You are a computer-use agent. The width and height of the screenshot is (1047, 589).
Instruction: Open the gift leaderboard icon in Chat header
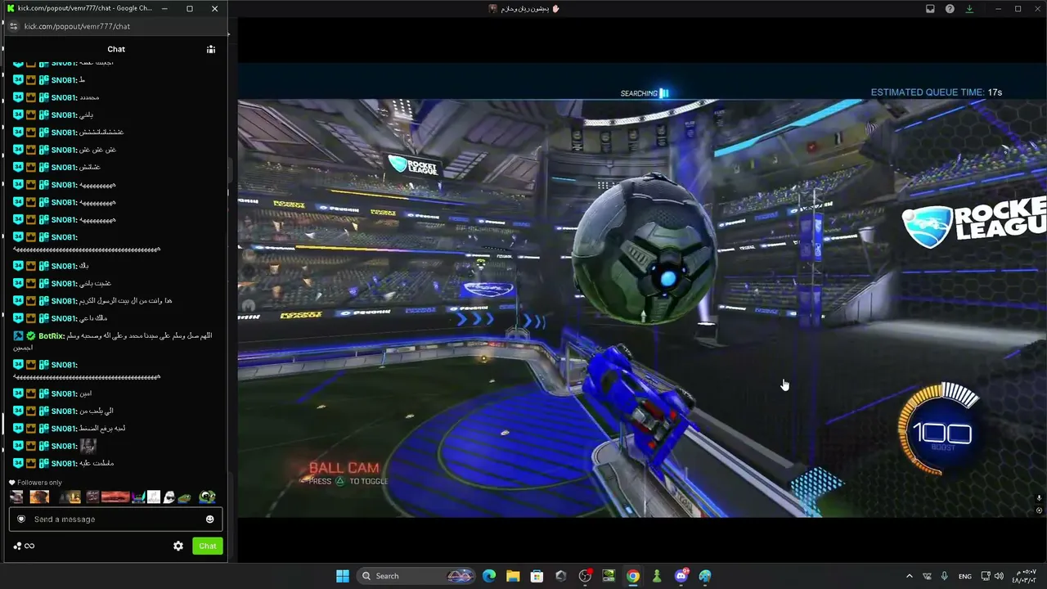coord(211,49)
